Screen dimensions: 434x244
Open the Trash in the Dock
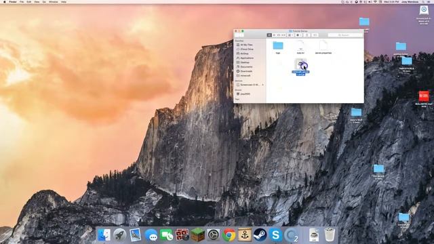pyautogui.click(x=330, y=235)
